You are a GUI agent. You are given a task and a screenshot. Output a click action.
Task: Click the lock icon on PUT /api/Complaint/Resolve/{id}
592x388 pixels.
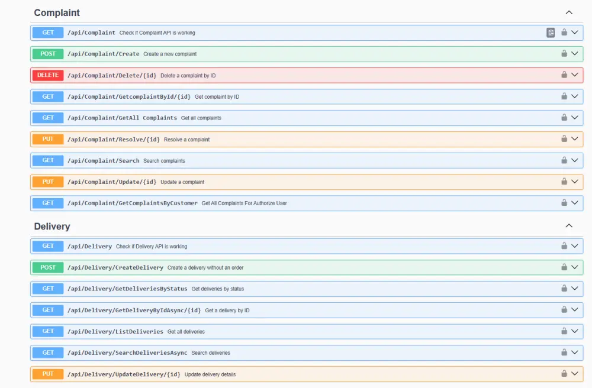click(564, 139)
